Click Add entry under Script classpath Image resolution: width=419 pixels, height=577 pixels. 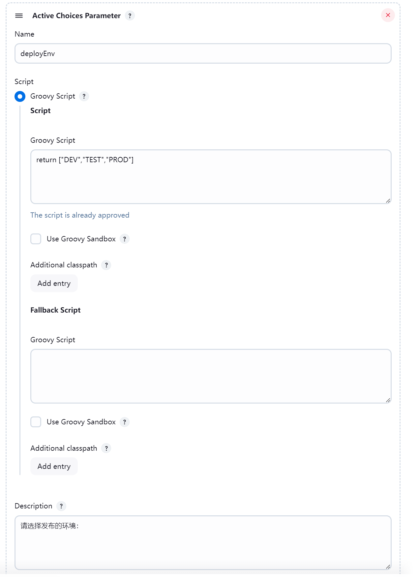[54, 284]
